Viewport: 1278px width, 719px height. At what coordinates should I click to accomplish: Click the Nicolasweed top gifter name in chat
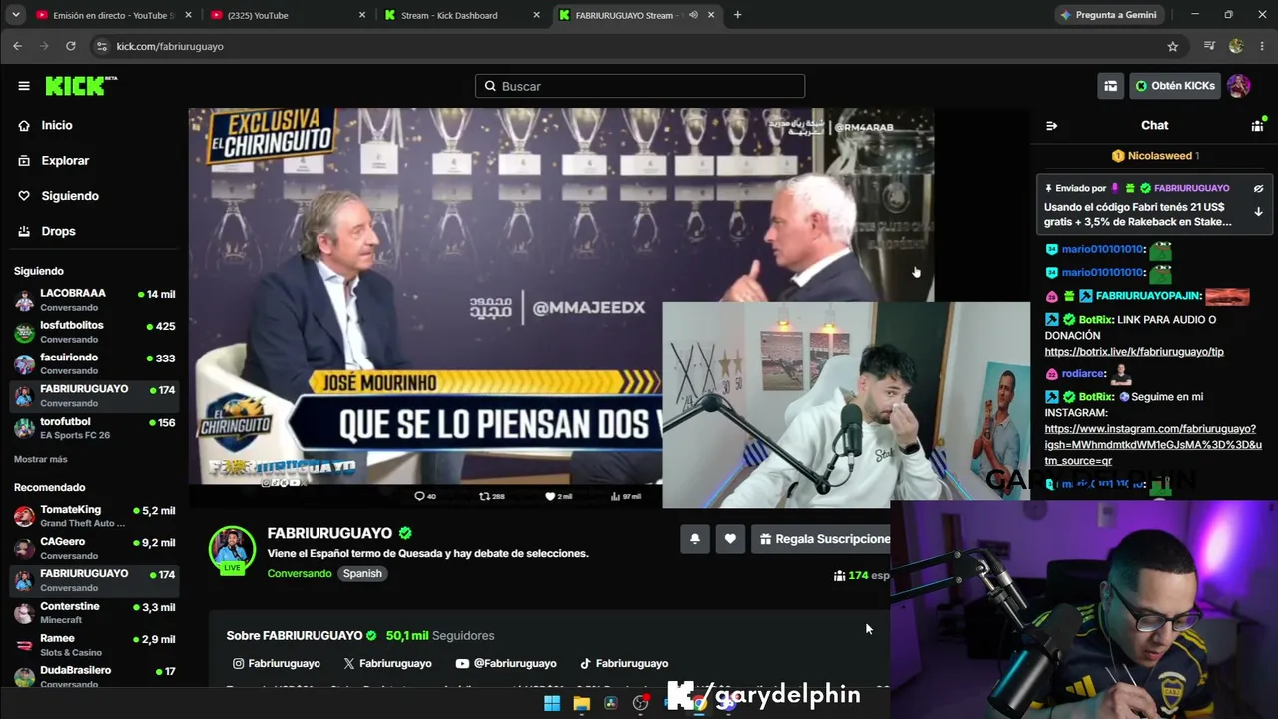point(1160,156)
